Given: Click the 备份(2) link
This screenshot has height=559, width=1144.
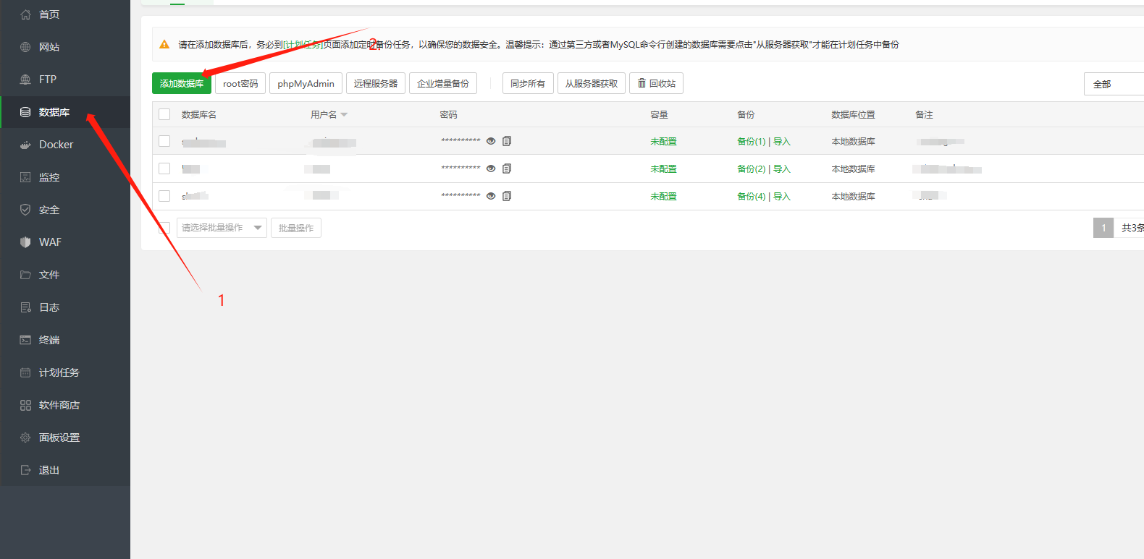Looking at the screenshot, I should [751, 168].
